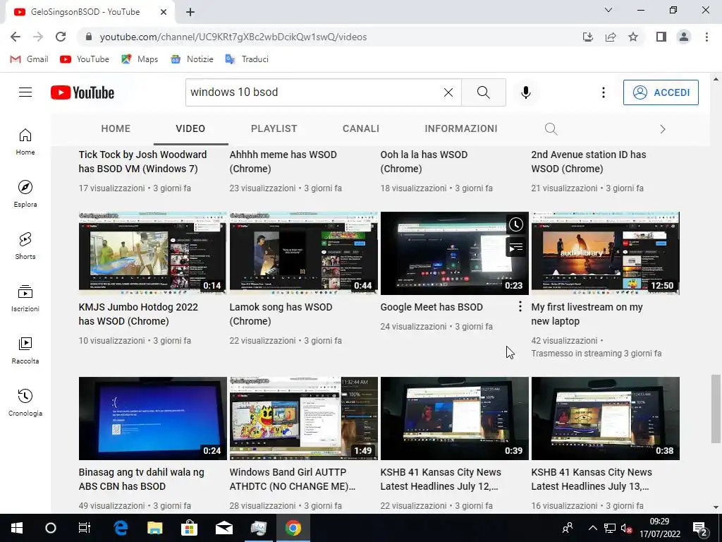Expand Chrome tab search dropdown
The height and width of the screenshot is (542, 722).
click(x=608, y=10)
